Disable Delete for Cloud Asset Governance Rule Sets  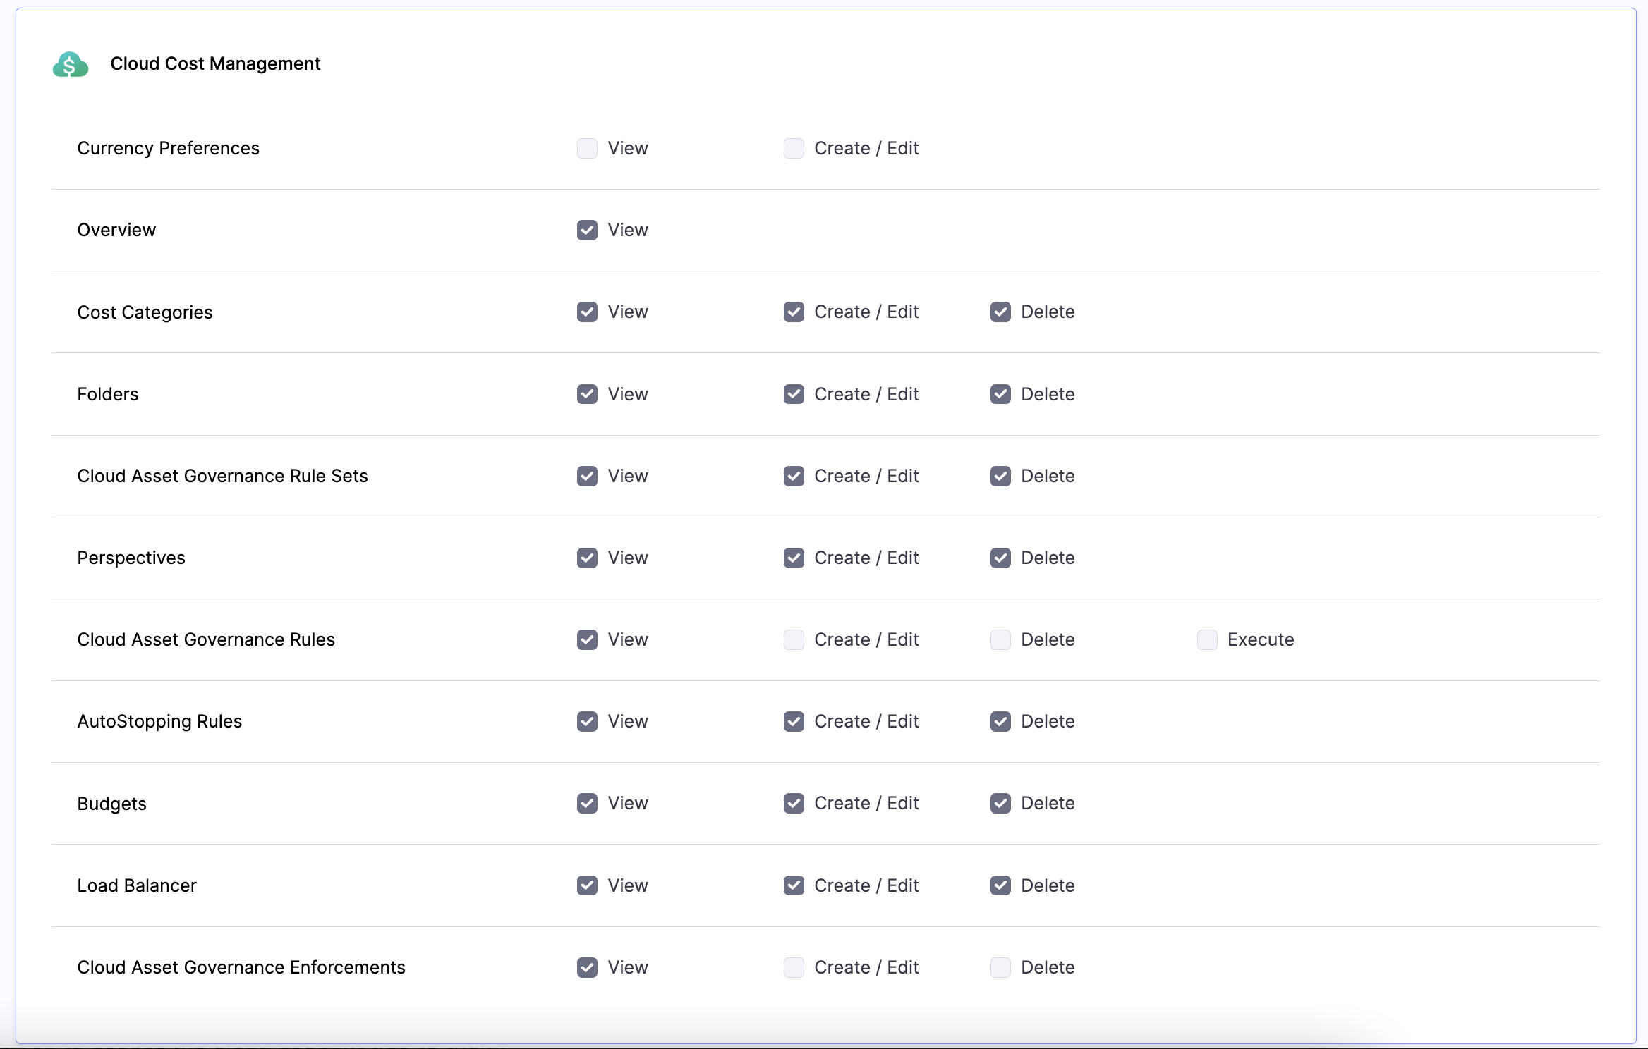pyautogui.click(x=1000, y=476)
